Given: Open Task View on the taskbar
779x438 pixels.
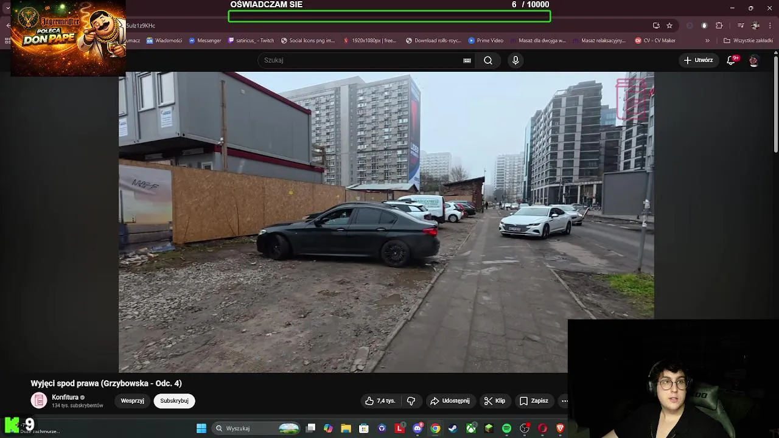Looking at the screenshot, I should pos(310,428).
